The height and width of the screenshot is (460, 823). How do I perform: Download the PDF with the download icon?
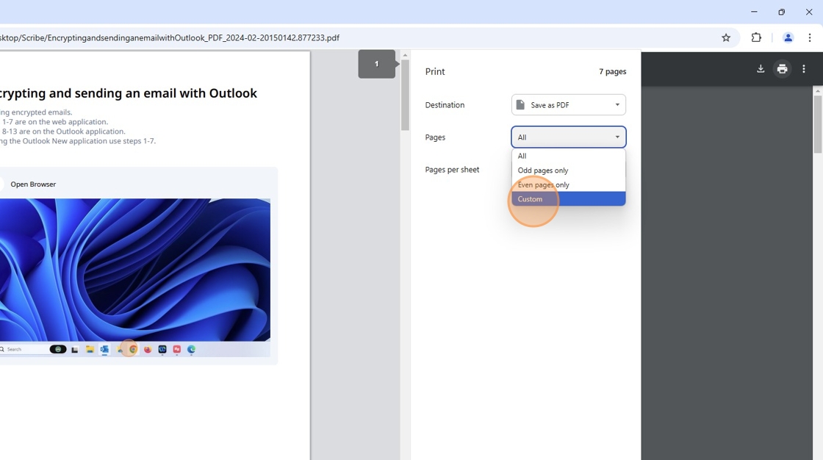761,69
